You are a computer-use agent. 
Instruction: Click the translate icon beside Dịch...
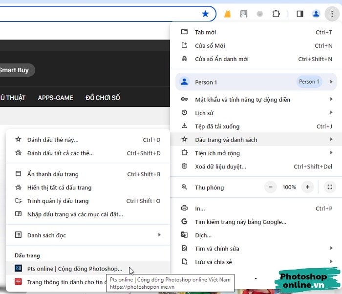click(x=184, y=235)
